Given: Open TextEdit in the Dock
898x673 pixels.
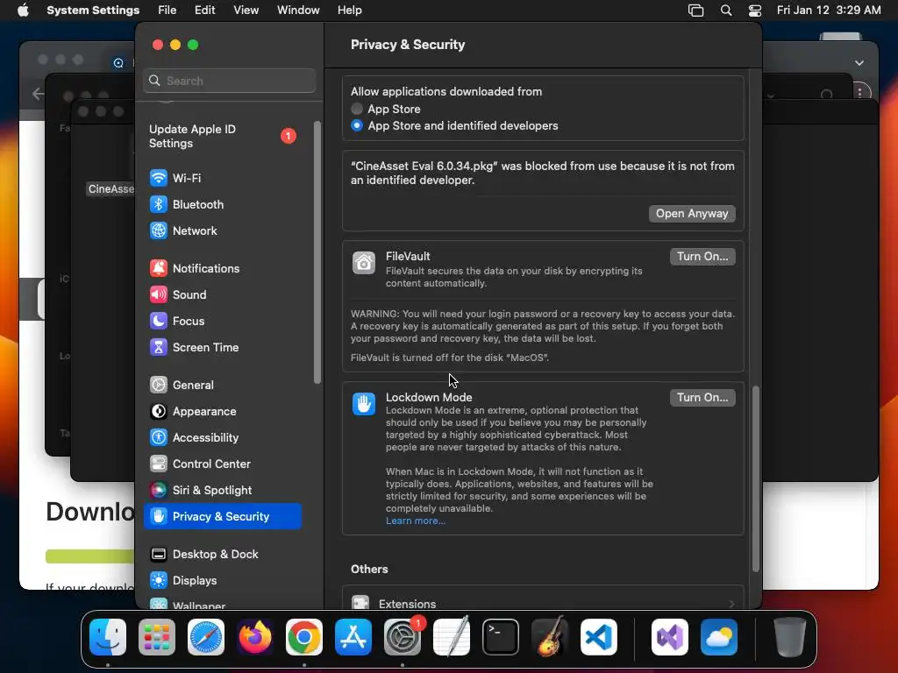Looking at the screenshot, I should pos(452,637).
